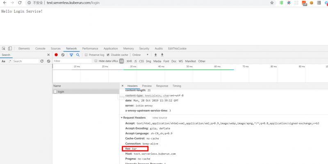
Task: Click the not-secure site info icon
Action: pyautogui.click(x=29, y=3)
